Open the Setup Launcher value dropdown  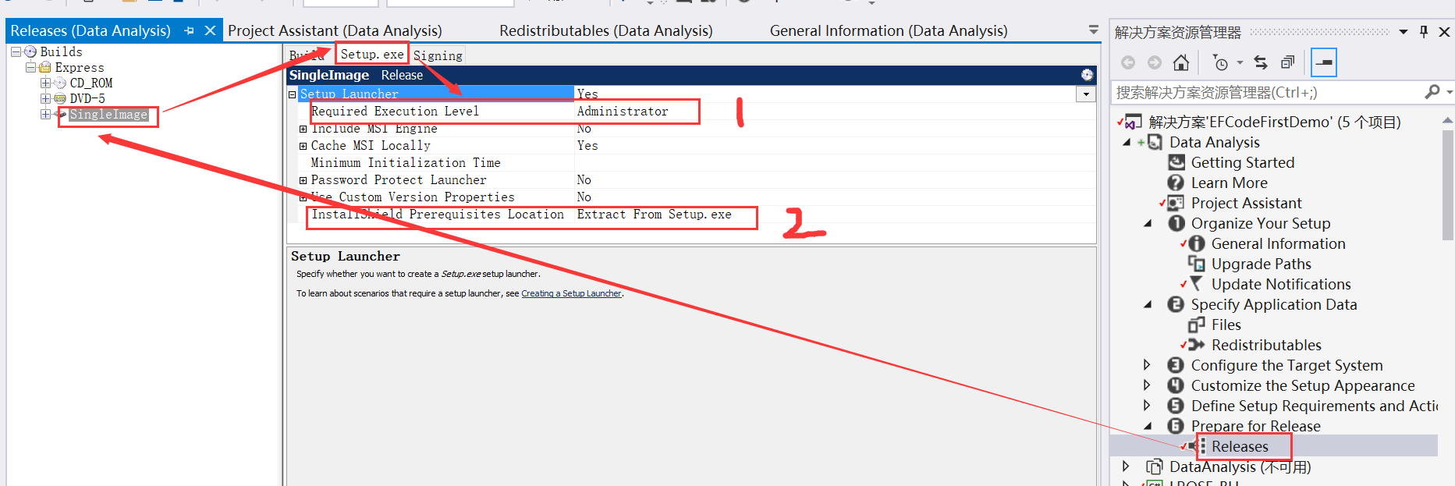pyautogui.click(x=1085, y=94)
